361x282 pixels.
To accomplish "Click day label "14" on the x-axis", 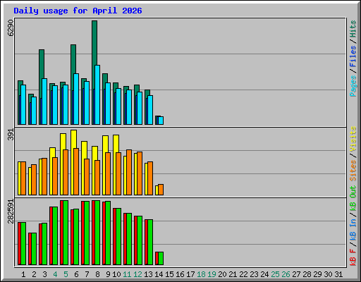I will coord(159,274).
